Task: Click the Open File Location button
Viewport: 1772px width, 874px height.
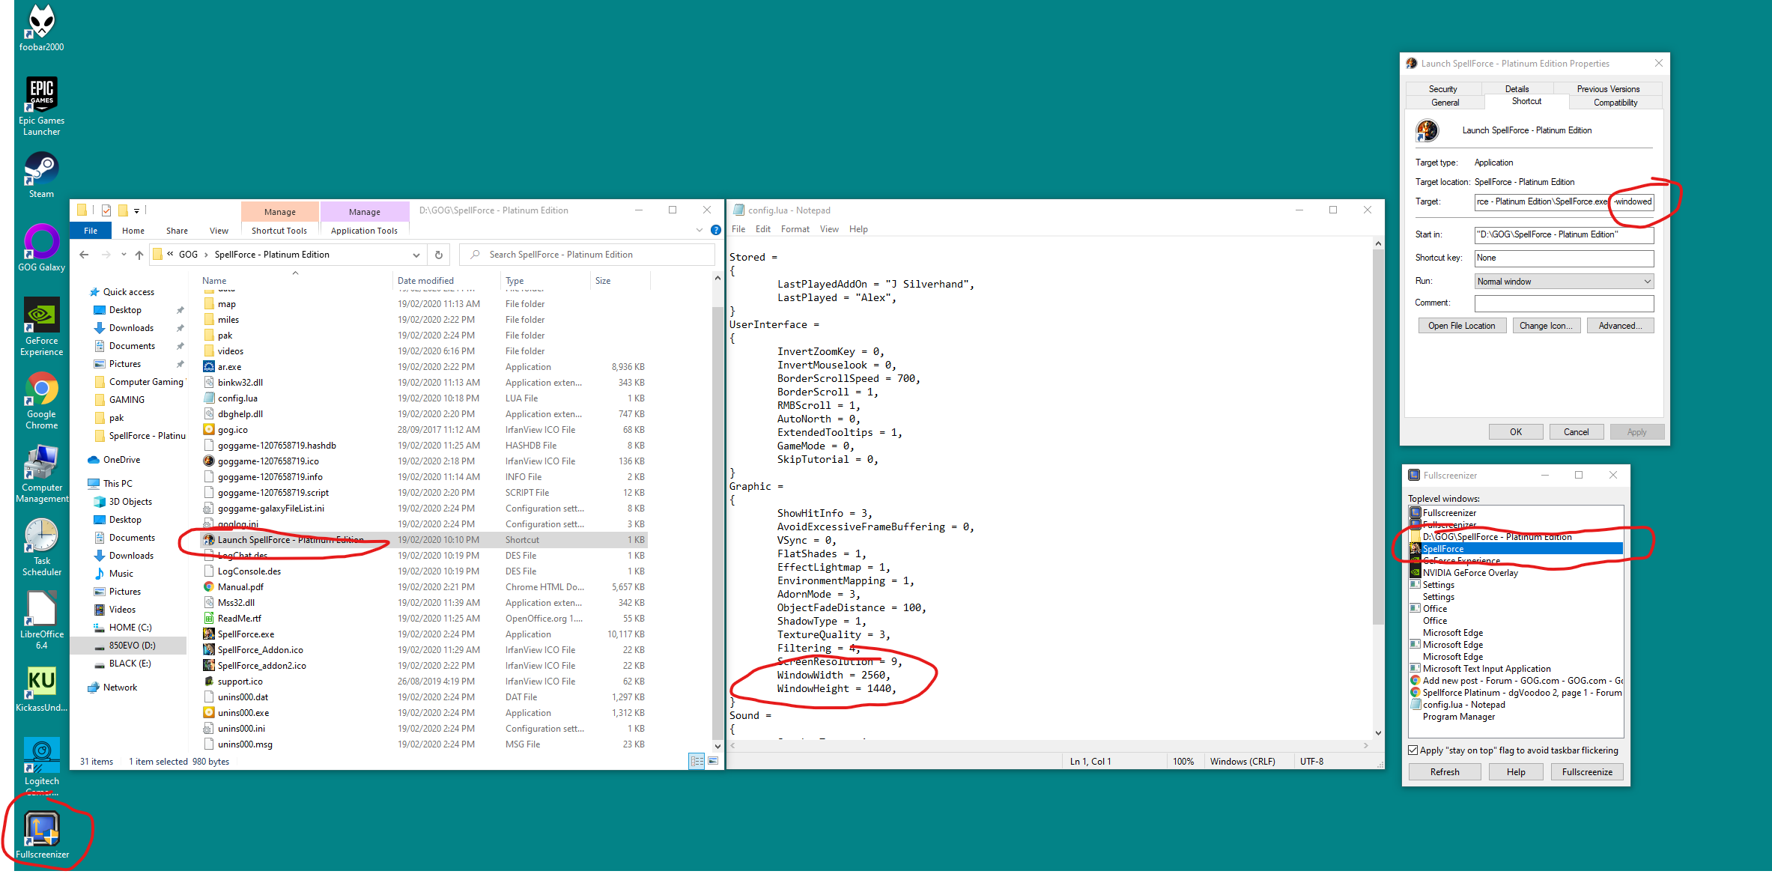Action: tap(1461, 326)
